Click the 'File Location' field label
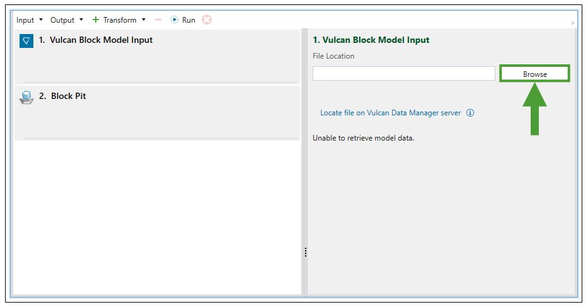The image size is (588, 307). 333,56
